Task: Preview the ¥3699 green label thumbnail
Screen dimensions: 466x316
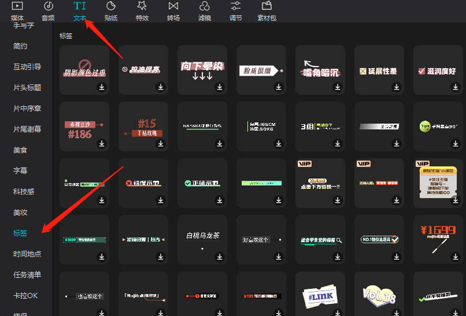Action: point(84,239)
